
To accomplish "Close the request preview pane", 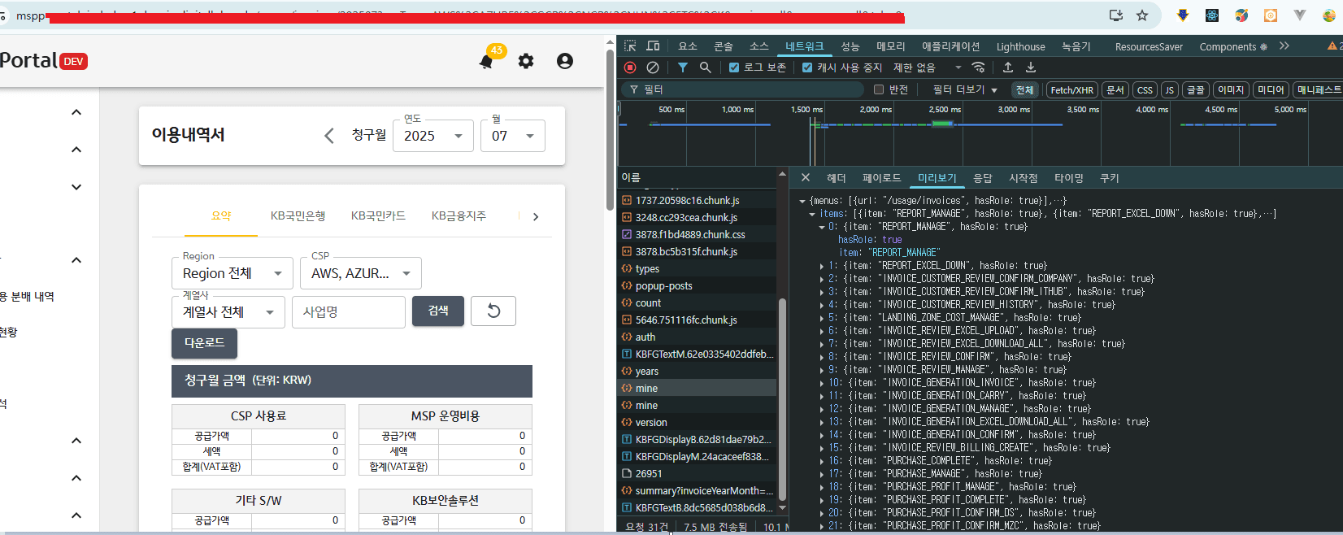I will [805, 177].
